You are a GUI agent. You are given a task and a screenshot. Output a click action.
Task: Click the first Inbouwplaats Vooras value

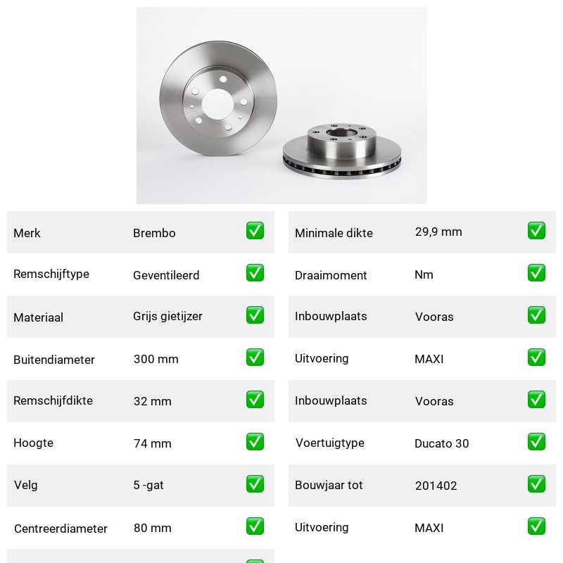(x=434, y=317)
